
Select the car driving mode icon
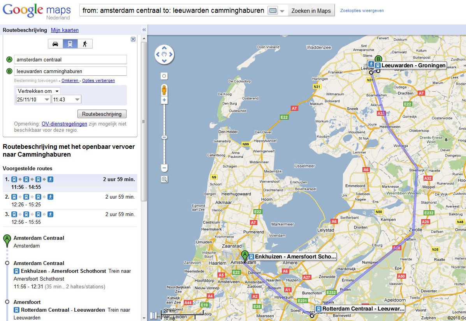point(55,44)
